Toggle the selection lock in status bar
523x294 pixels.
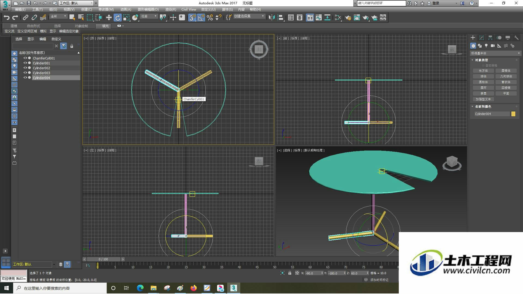(x=290, y=273)
